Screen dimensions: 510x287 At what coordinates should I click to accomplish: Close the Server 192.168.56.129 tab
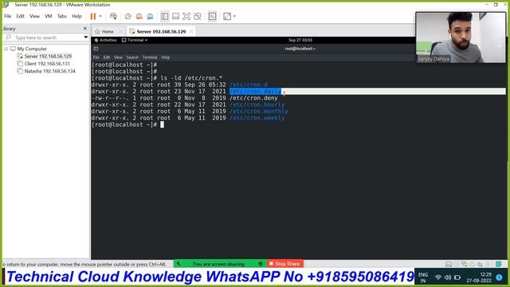(191, 32)
